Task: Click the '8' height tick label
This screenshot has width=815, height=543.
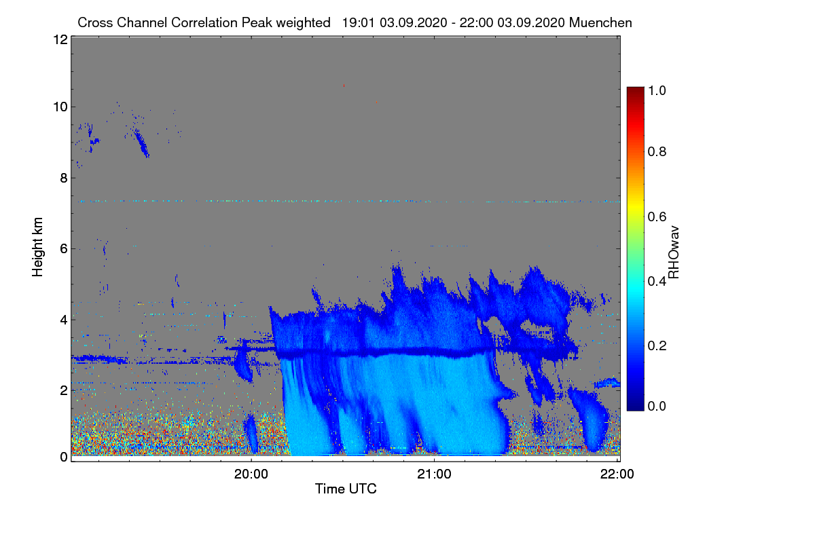Action: (63, 179)
